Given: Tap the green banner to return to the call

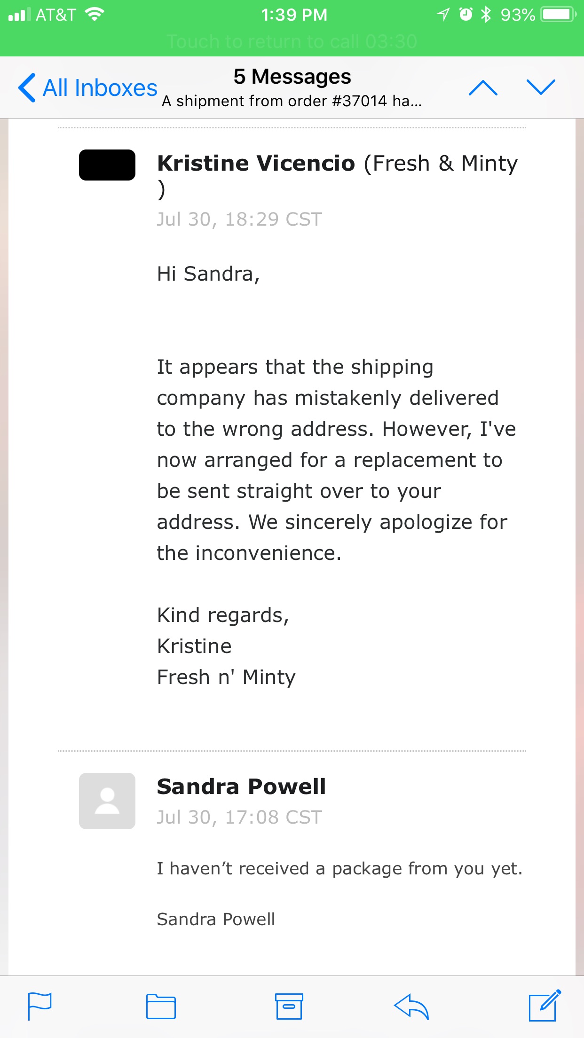Looking at the screenshot, I should pyautogui.click(x=292, y=41).
